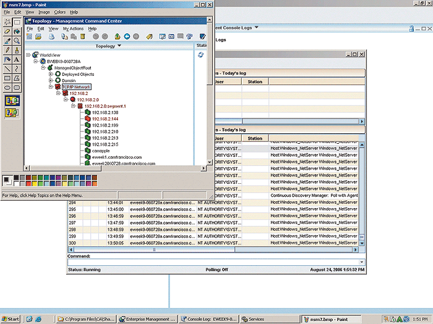Viewport: 433px width, 324px height.
Task: Select the Brush tool in Paint
Action: click(17, 50)
